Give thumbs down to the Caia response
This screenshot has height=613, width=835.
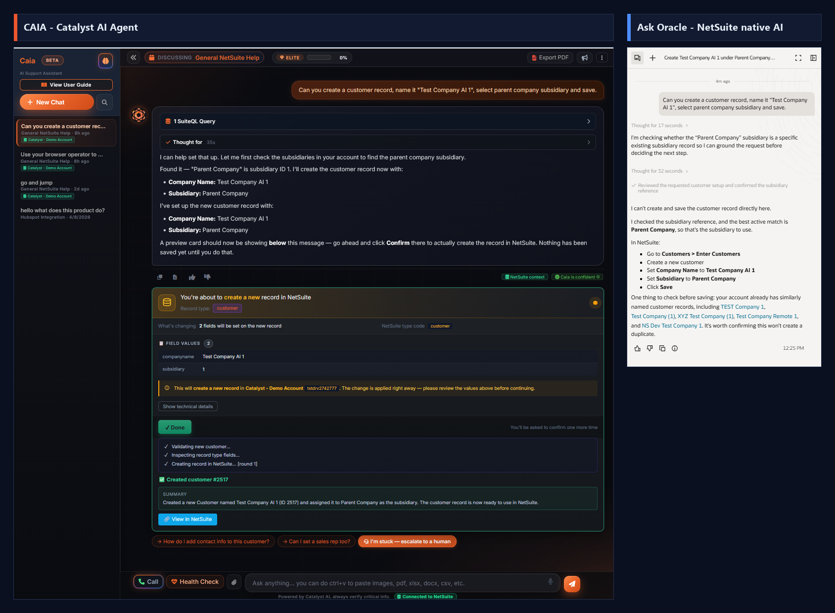[x=207, y=277]
